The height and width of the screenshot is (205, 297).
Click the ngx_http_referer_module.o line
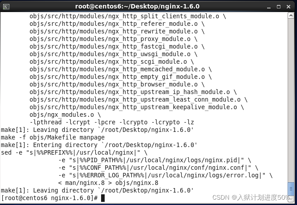(117, 24)
